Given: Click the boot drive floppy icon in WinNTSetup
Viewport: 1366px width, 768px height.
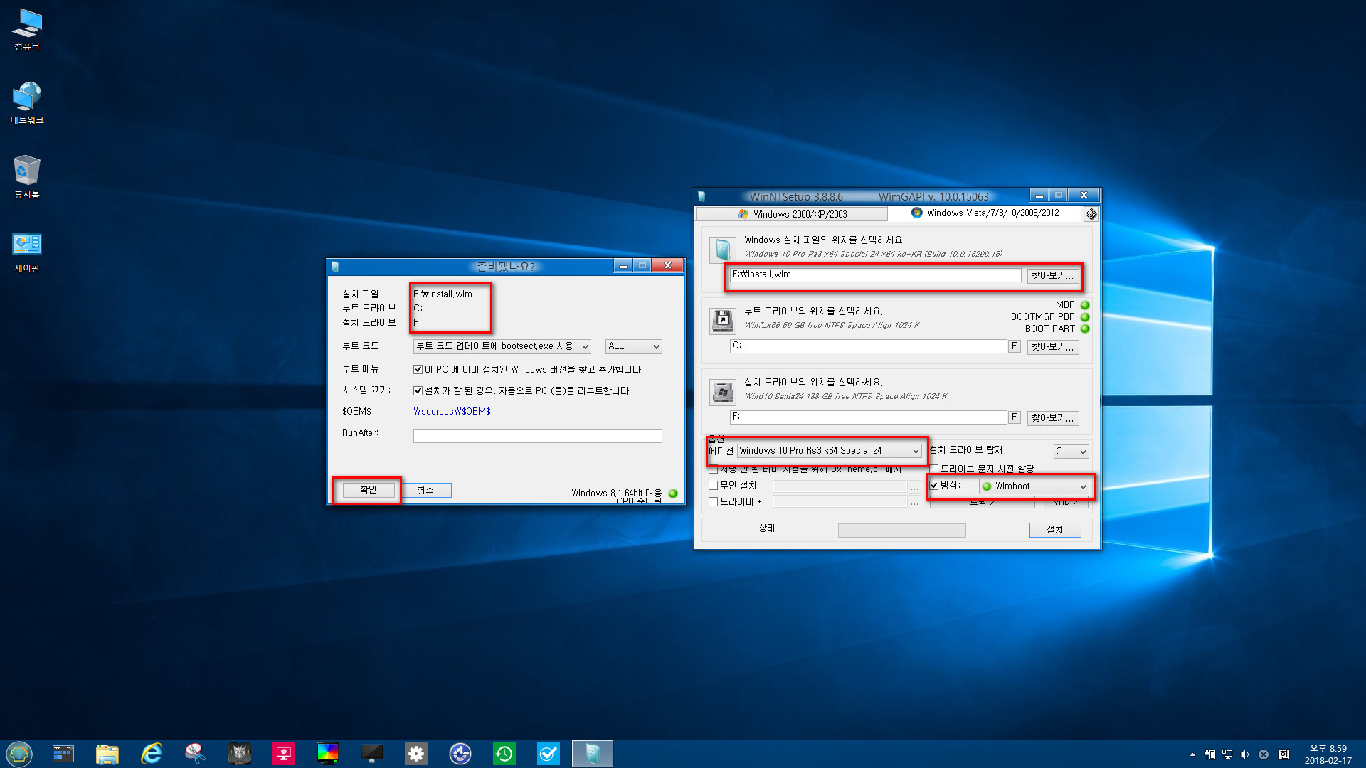Looking at the screenshot, I should [722, 321].
